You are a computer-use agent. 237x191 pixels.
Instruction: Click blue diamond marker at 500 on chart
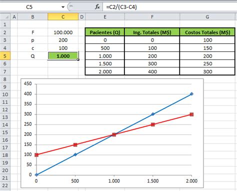coord(75,154)
